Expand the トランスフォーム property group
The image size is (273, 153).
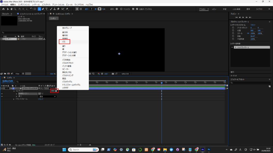click(x=14, y=99)
